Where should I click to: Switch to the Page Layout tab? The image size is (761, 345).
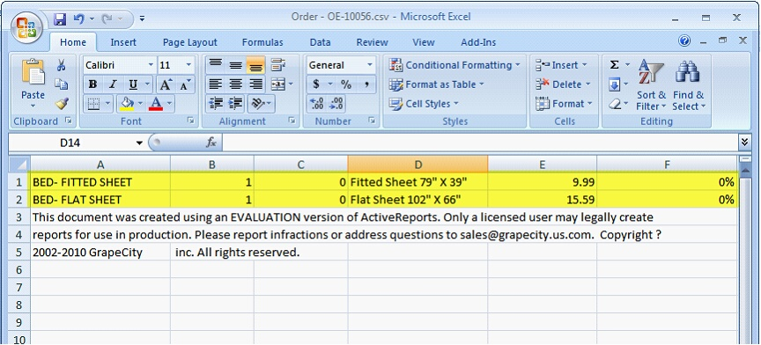pos(189,43)
